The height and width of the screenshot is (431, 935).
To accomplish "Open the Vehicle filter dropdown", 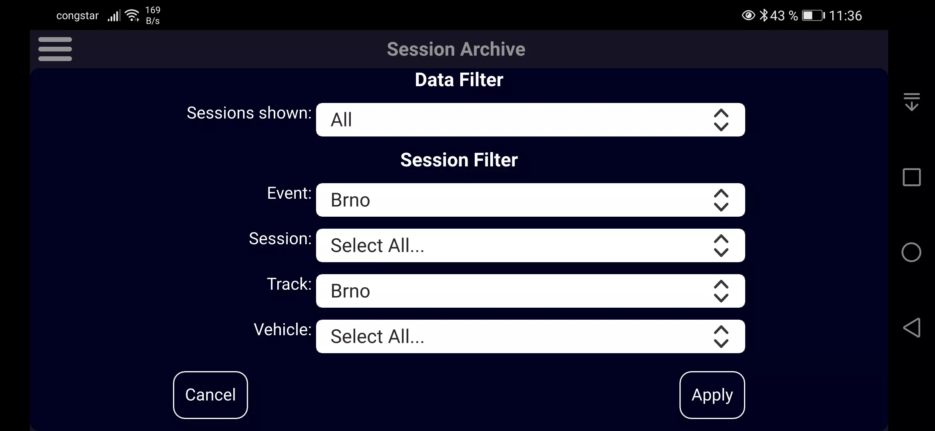I will [530, 336].
